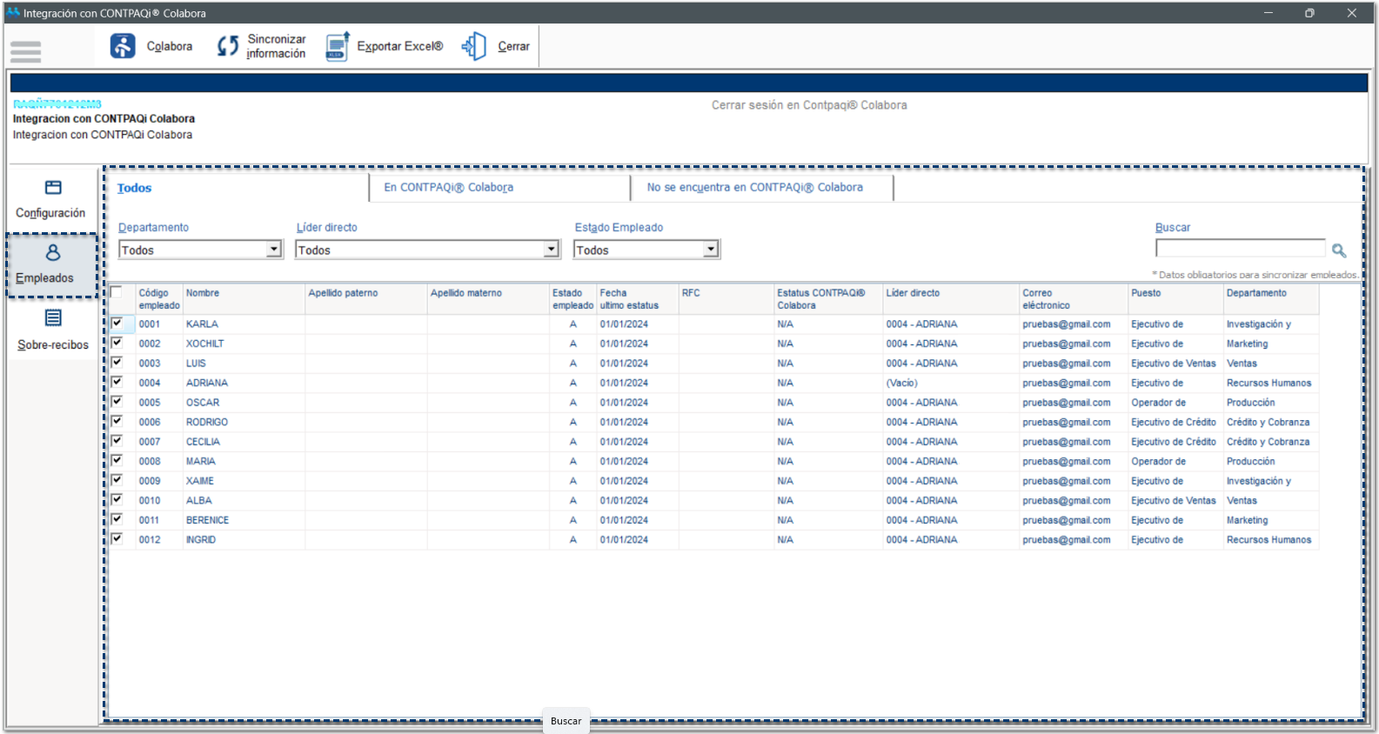Viewport: 1379px width, 734px height.
Task: Toggle the checkbox for employee ADRIANA
Action: [117, 382]
